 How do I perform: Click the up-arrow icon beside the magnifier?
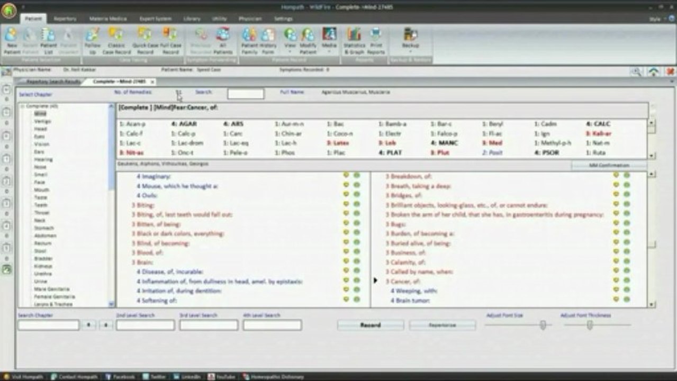pos(654,71)
